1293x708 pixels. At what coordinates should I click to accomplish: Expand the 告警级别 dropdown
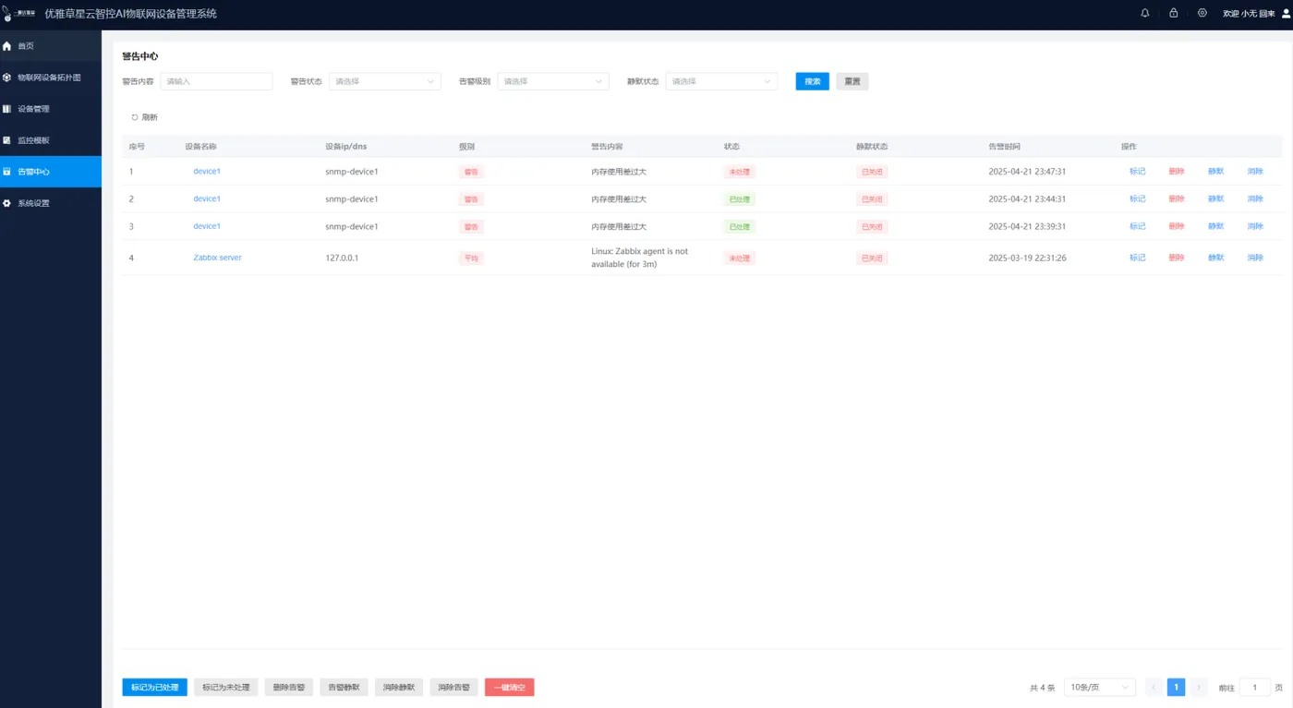coord(553,81)
